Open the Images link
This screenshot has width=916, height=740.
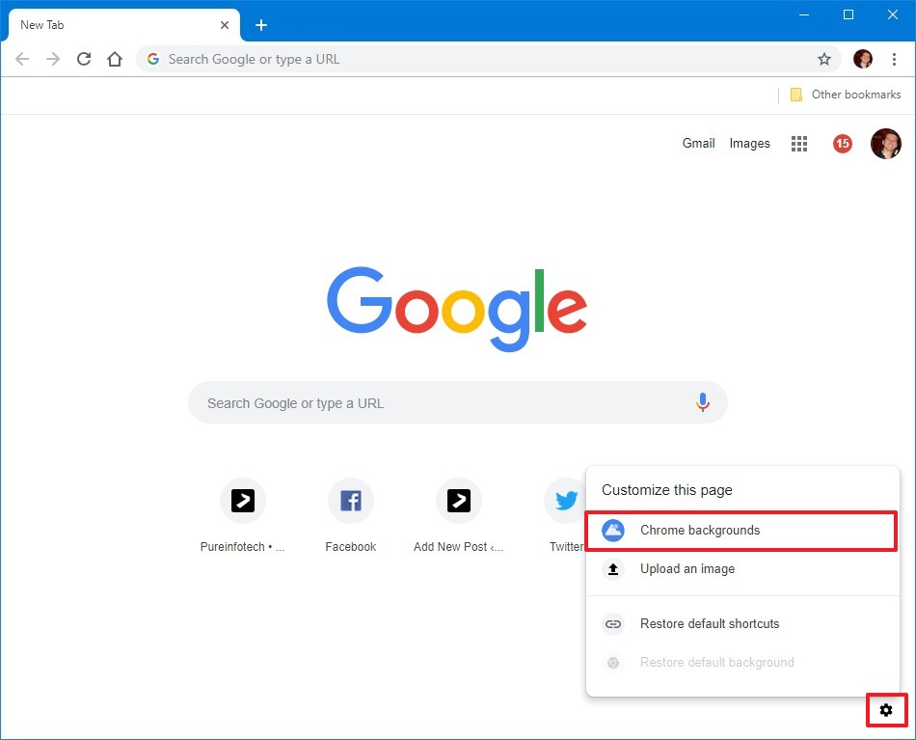click(749, 143)
